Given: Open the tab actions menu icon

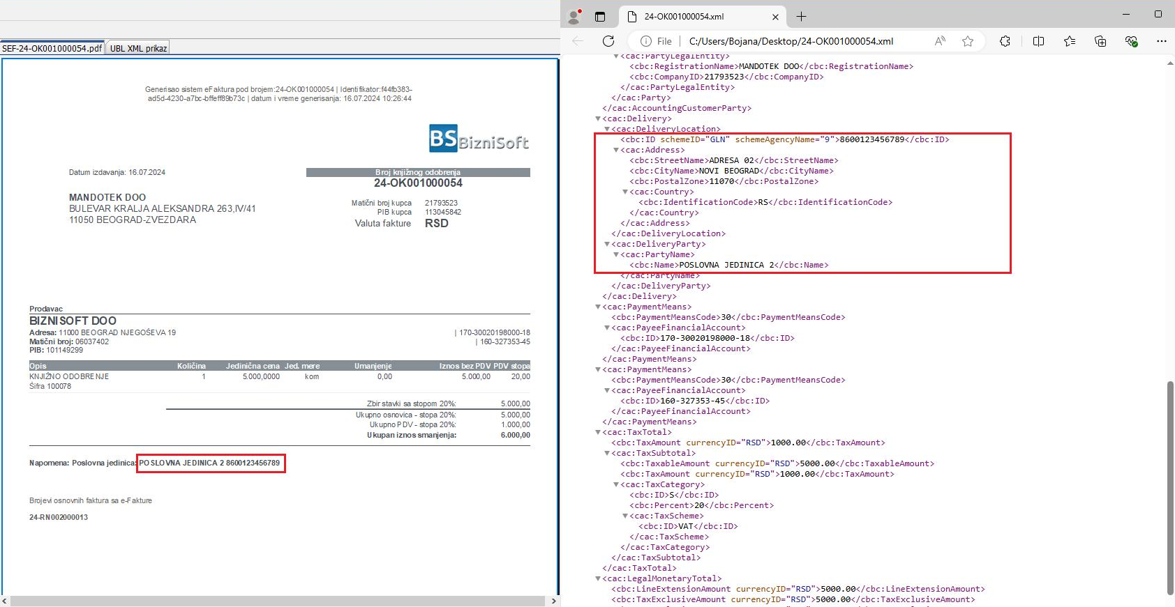Looking at the screenshot, I should click(x=600, y=16).
